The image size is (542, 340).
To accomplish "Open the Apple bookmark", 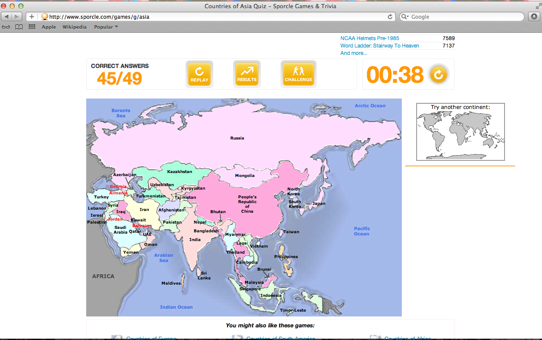I will (49, 27).
